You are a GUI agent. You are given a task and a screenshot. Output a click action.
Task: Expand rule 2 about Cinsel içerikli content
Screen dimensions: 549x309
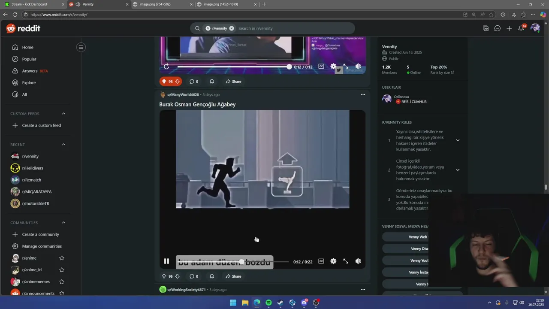458,170
